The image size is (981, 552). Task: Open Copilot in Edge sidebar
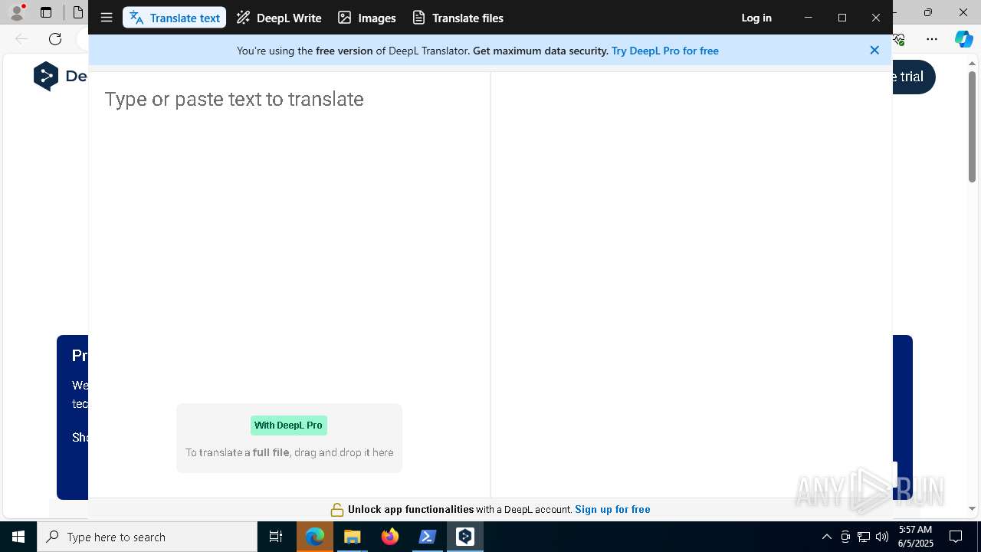[964, 39]
